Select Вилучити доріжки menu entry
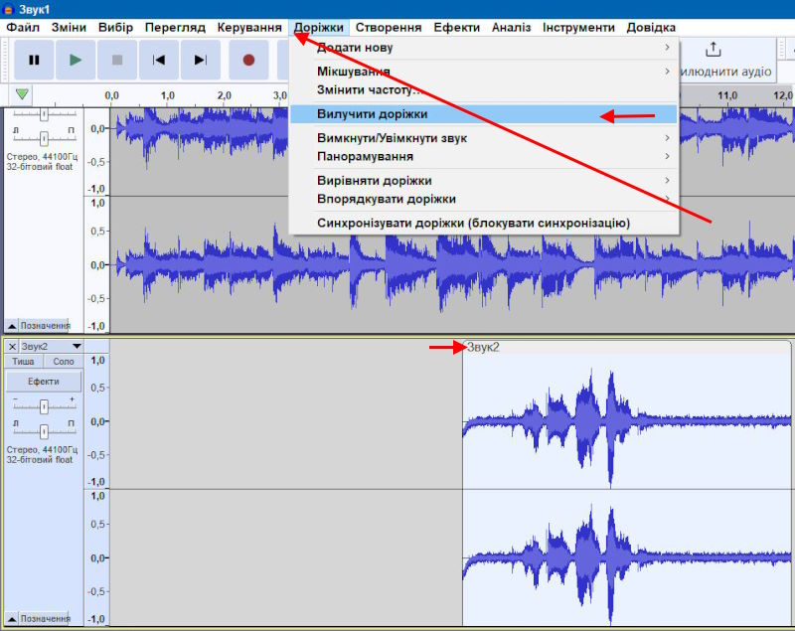The image size is (795, 631). point(484,114)
